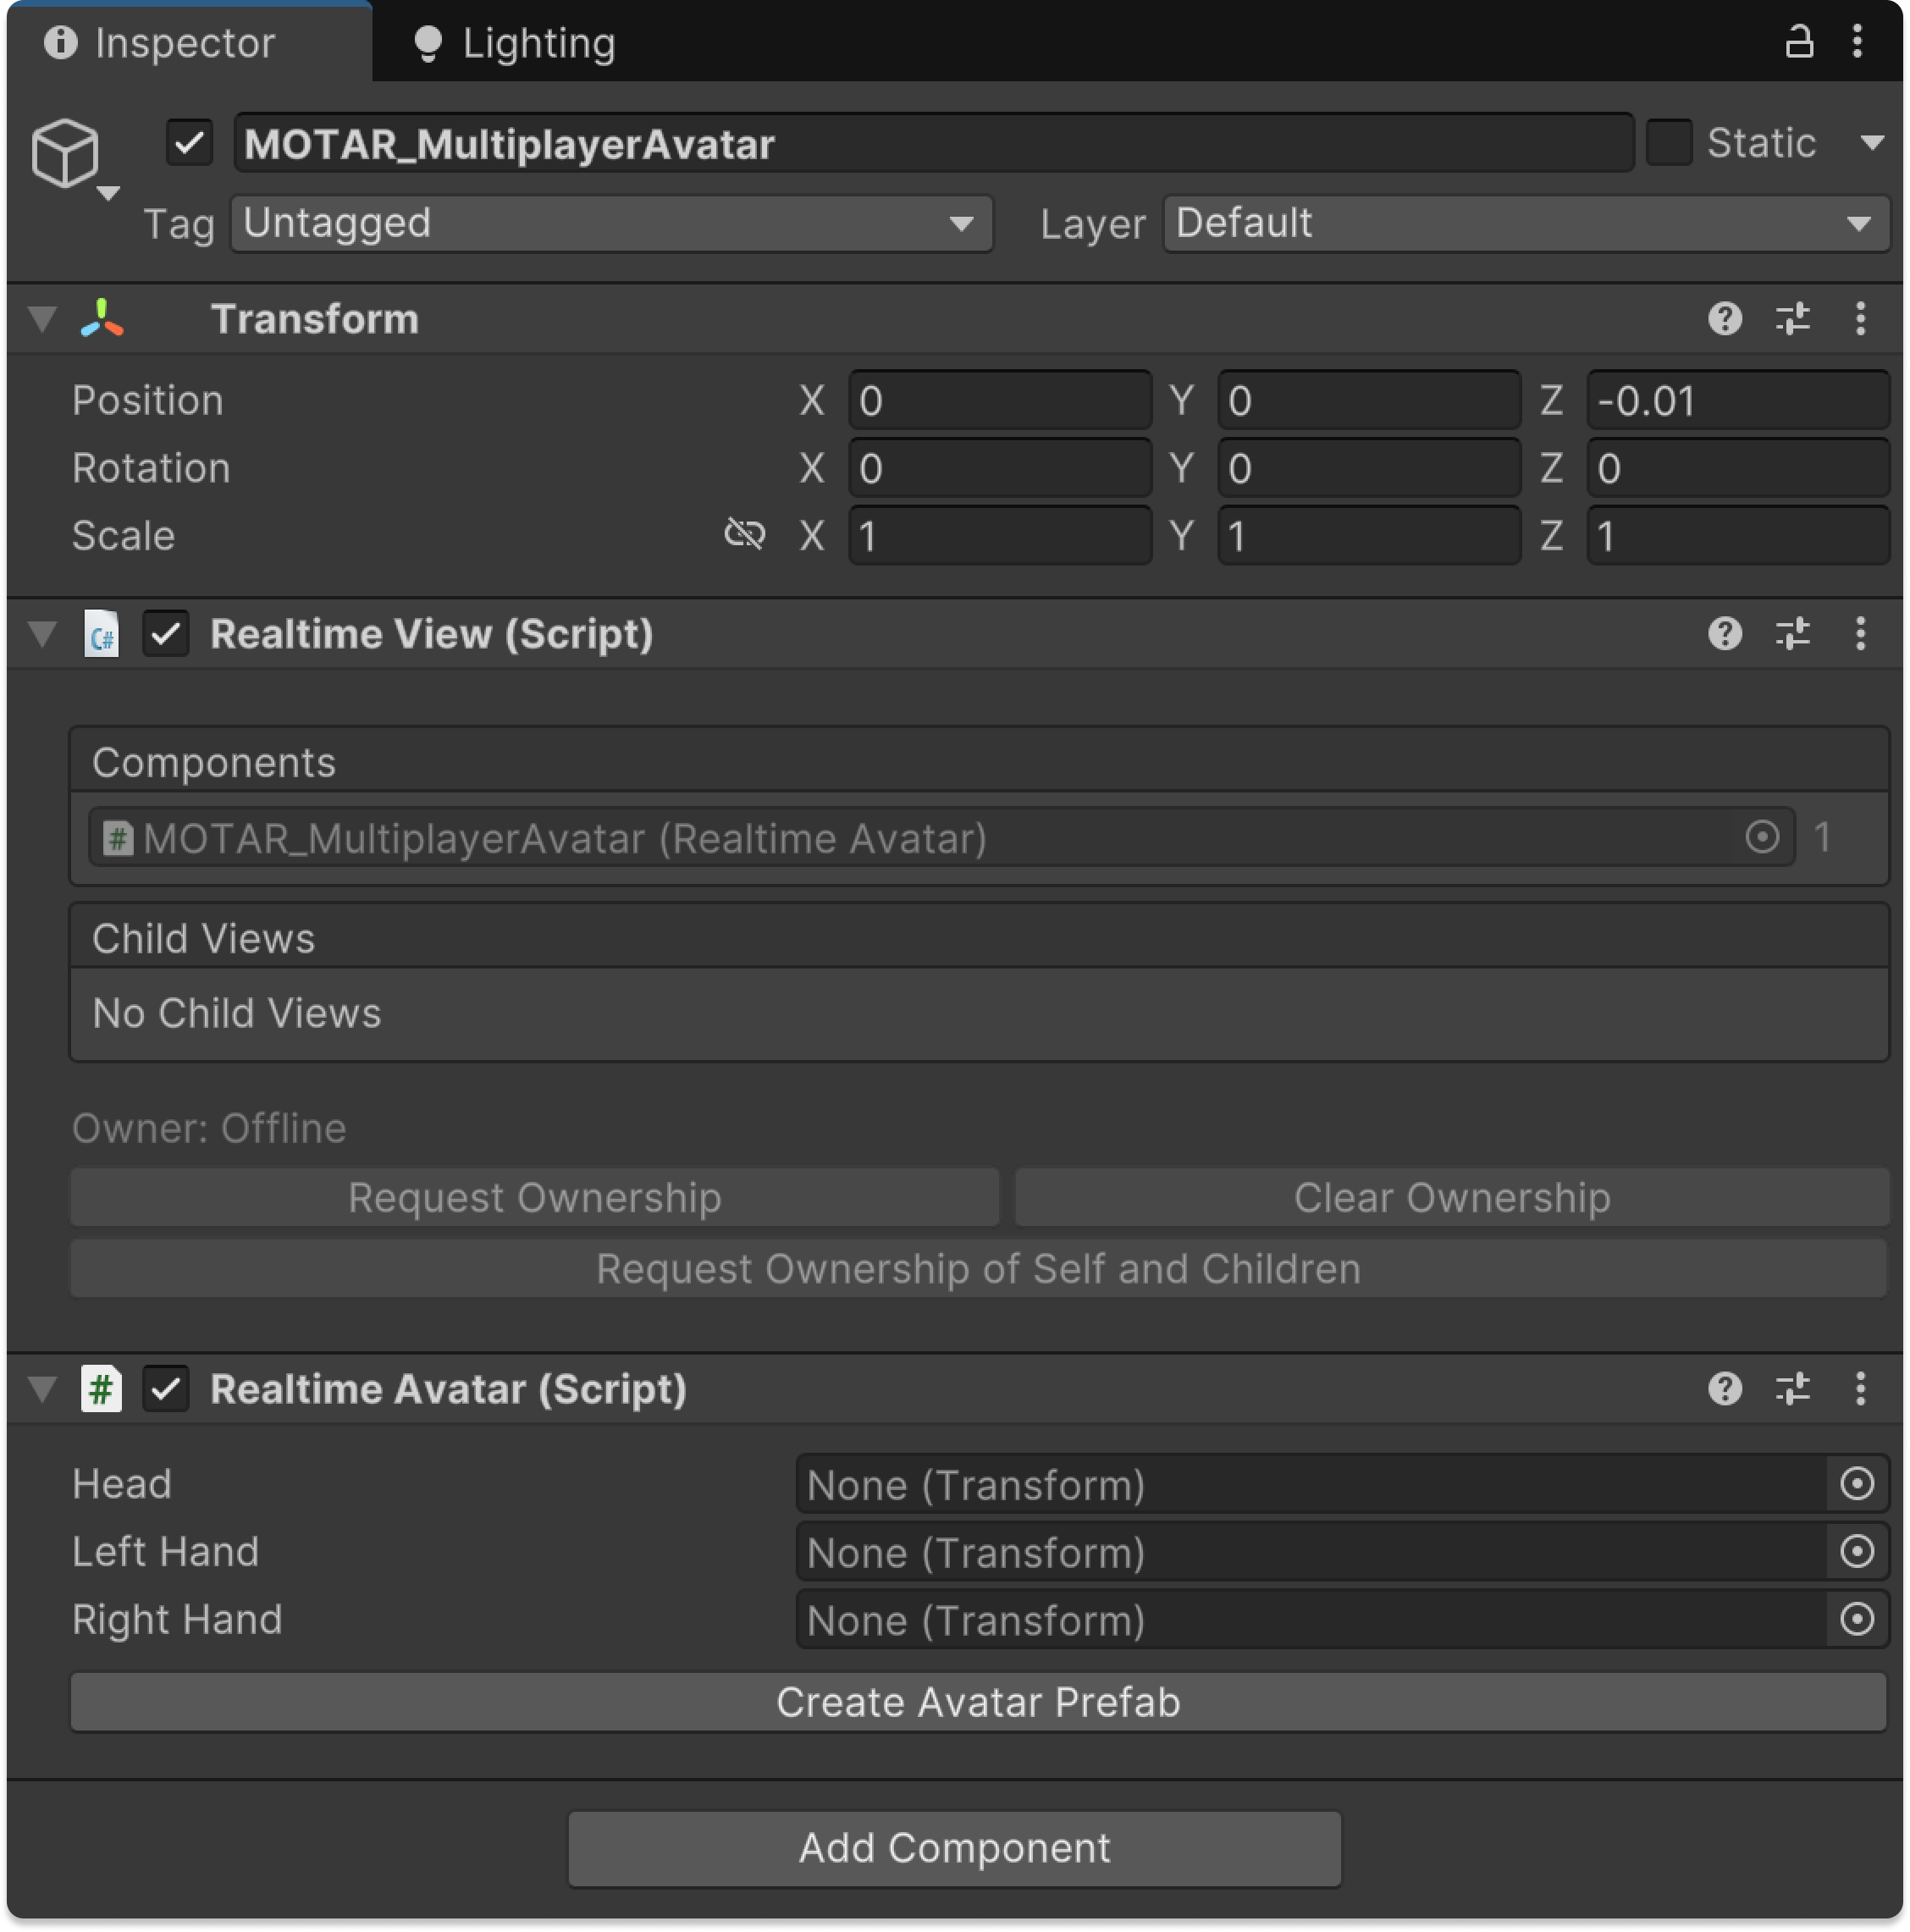The height and width of the screenshot is (1932, 1910).
Task: Click the Add Component button
Action: tap(954, 1848)
